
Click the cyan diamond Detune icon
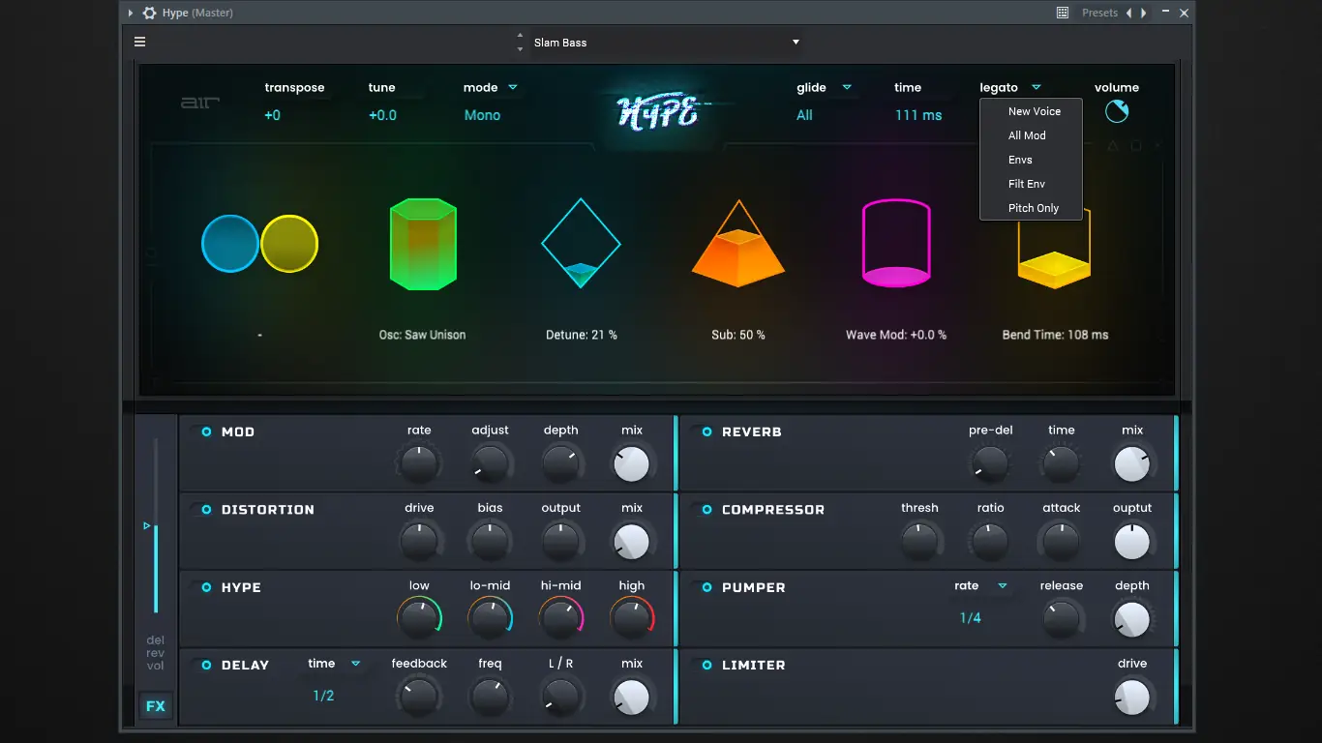click(x=581, y=244)
